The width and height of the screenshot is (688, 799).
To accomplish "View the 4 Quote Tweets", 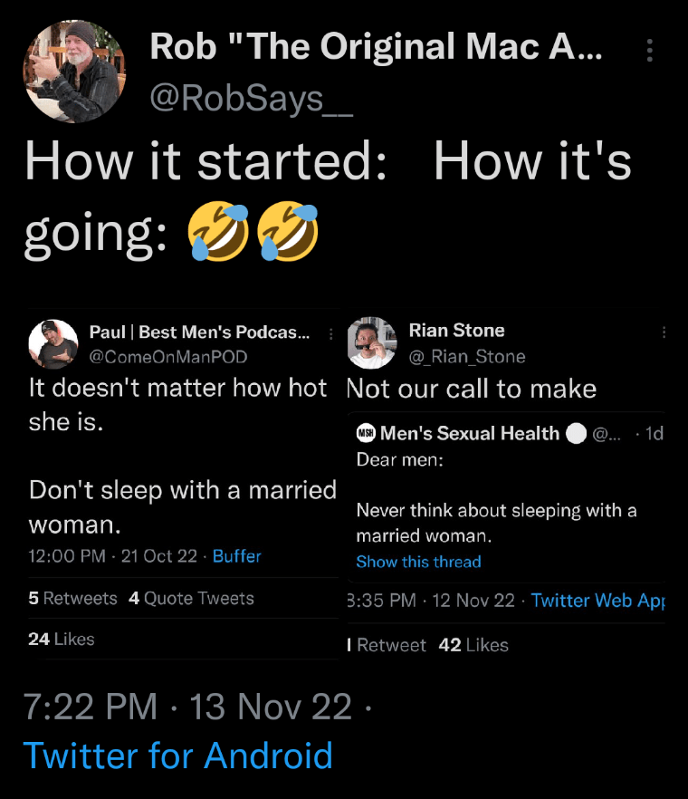I will tap(191, 599).
